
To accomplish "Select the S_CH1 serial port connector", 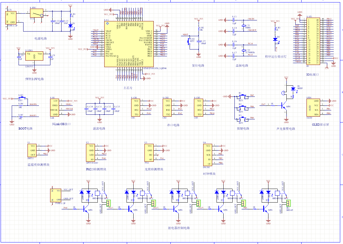I will tap(136, 108).
